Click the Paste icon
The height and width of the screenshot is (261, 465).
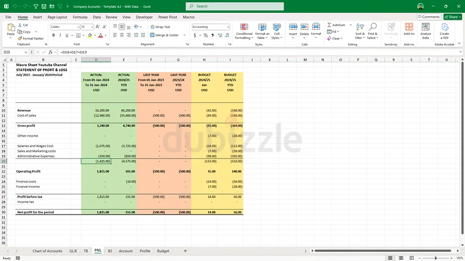pyautogui.click(x=10, y=27)
